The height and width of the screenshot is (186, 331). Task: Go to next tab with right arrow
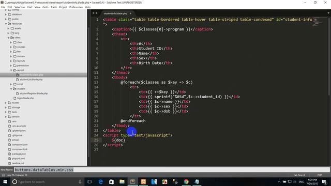click(x=97, y=13)
